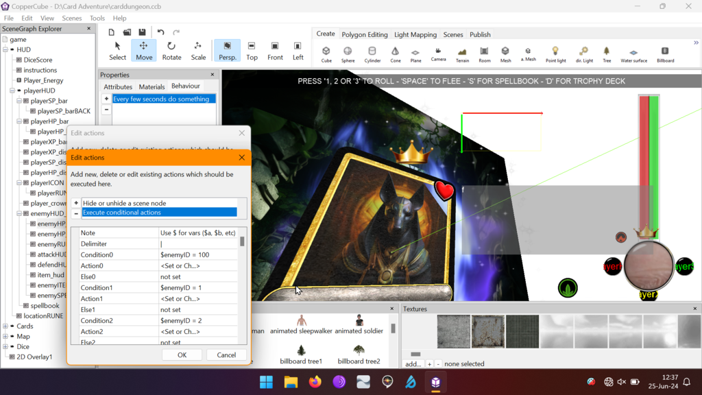Collapse the playerICON node
702x395 pixels.
19,182
